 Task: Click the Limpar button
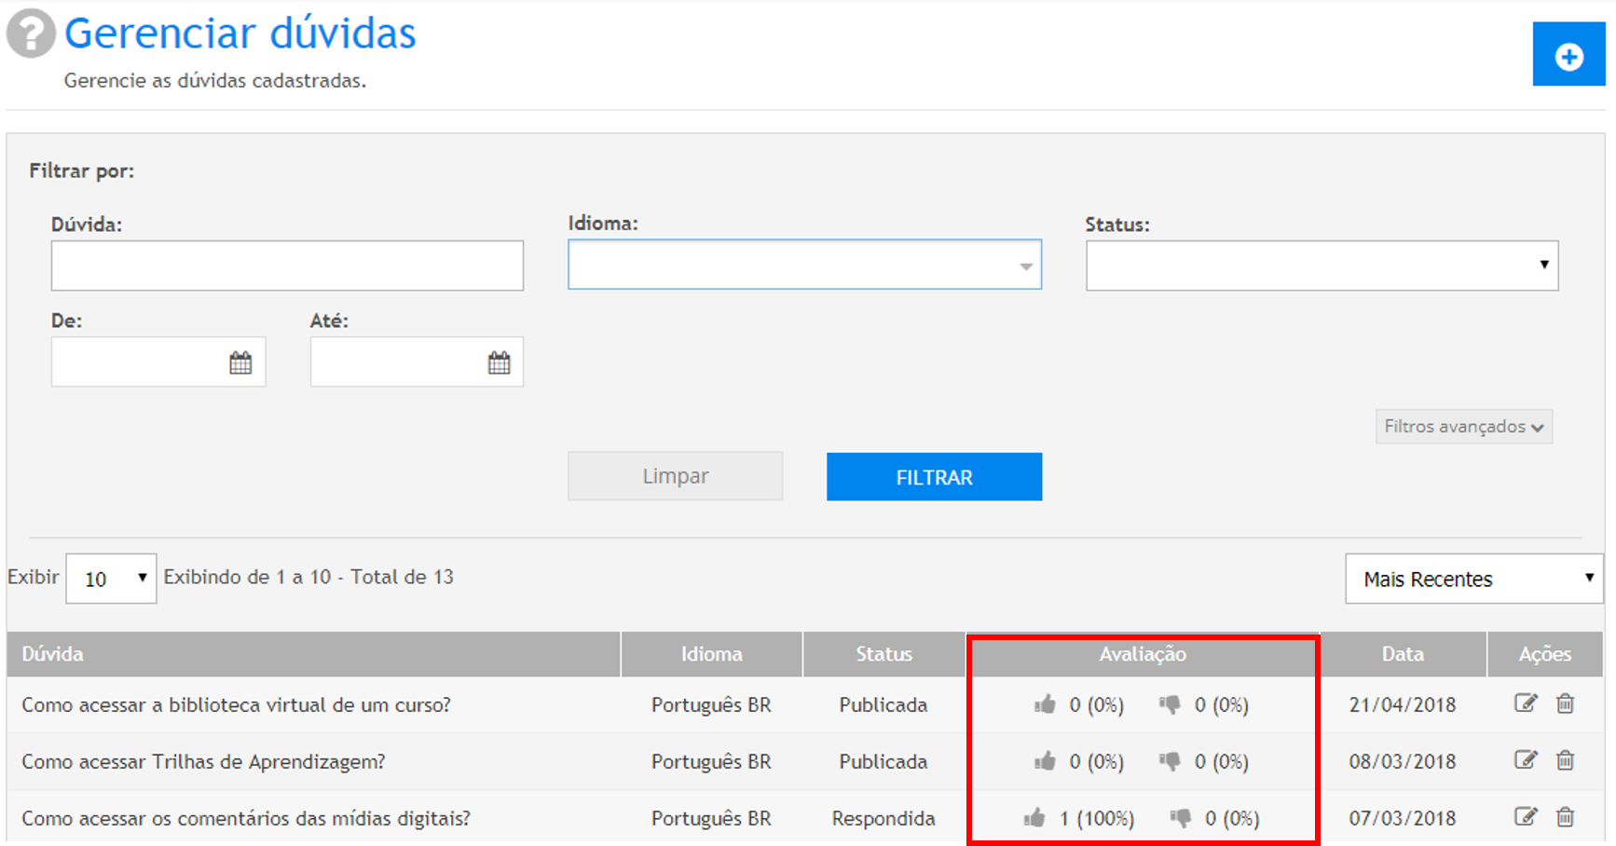(x=675, y=476)
